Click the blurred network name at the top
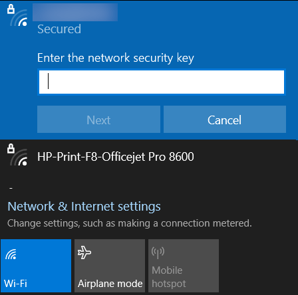This screenshot has width=298, height=295. (75, 12)
